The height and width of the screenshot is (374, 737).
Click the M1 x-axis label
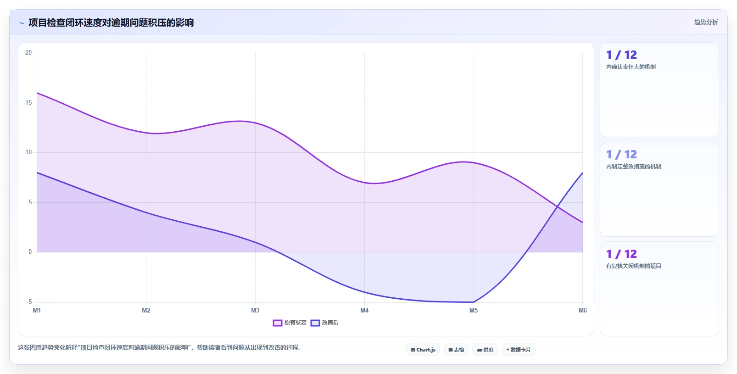coord(37,311)
